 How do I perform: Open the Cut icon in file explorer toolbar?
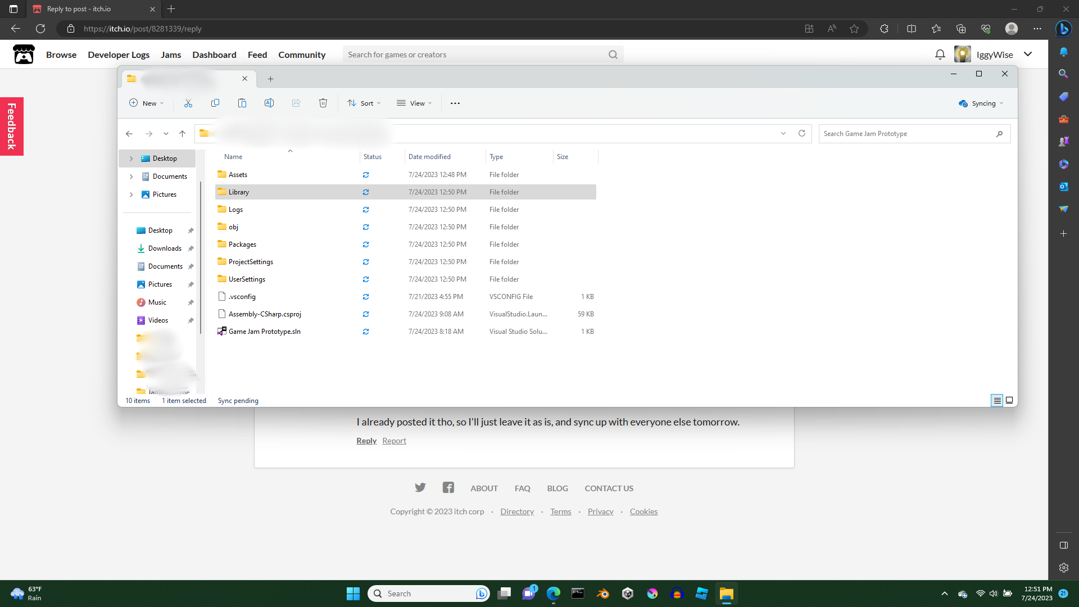pyautogui.click(x=188, y=103)
